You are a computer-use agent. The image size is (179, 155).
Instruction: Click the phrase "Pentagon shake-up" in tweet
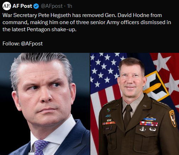[x=52, y=29]
